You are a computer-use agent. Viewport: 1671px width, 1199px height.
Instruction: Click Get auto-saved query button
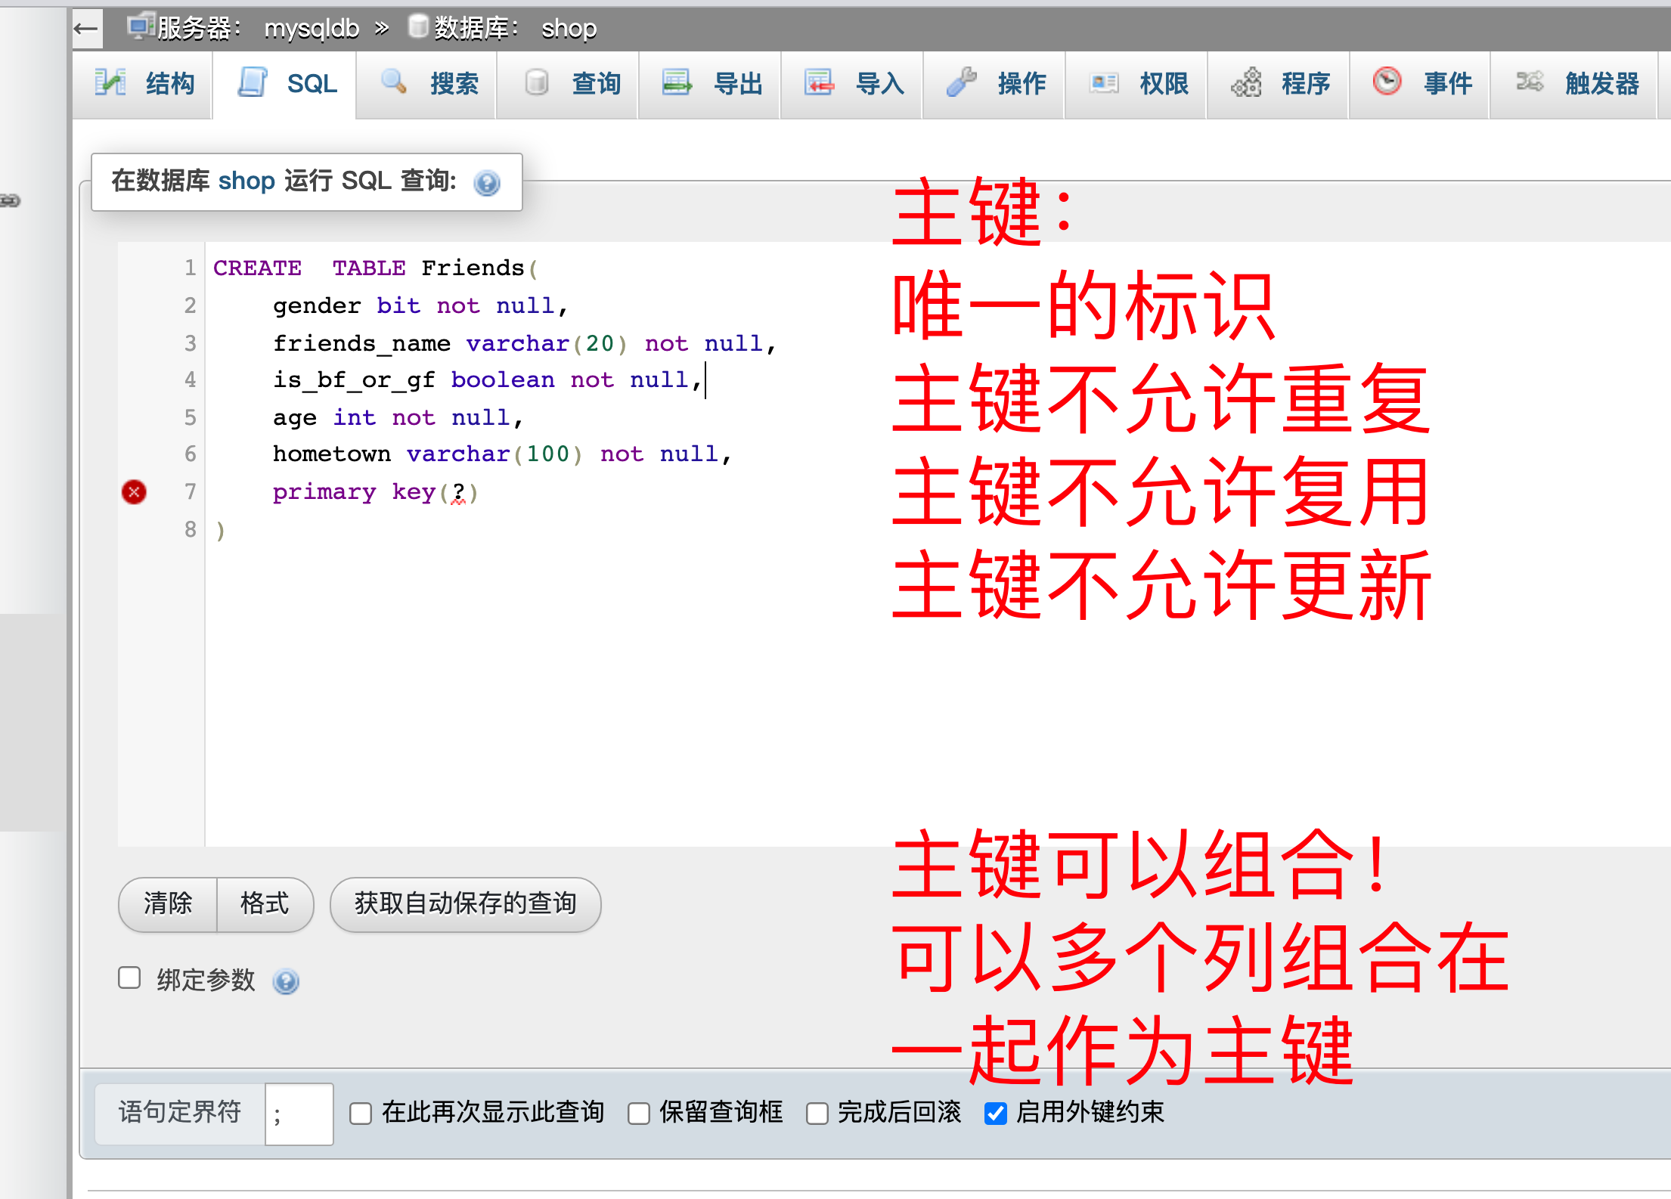[x=465, y=903]
